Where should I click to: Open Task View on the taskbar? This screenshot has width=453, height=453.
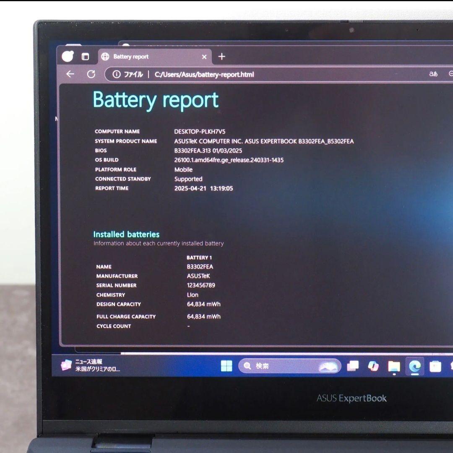(x=353, y=366)
